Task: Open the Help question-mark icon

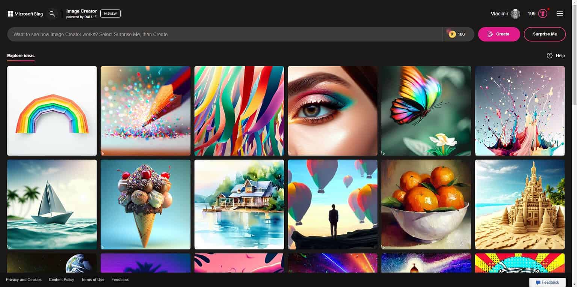Action: click(x=550, y=56)
